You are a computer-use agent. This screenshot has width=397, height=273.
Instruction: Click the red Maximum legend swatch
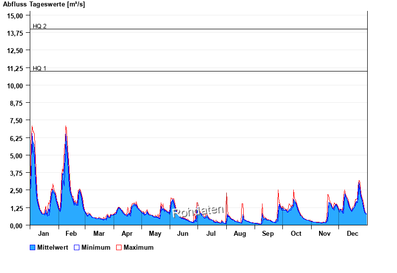(x=119, y=247)
